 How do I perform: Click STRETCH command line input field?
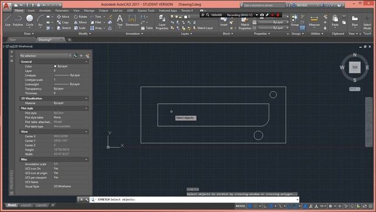point(194,200)
